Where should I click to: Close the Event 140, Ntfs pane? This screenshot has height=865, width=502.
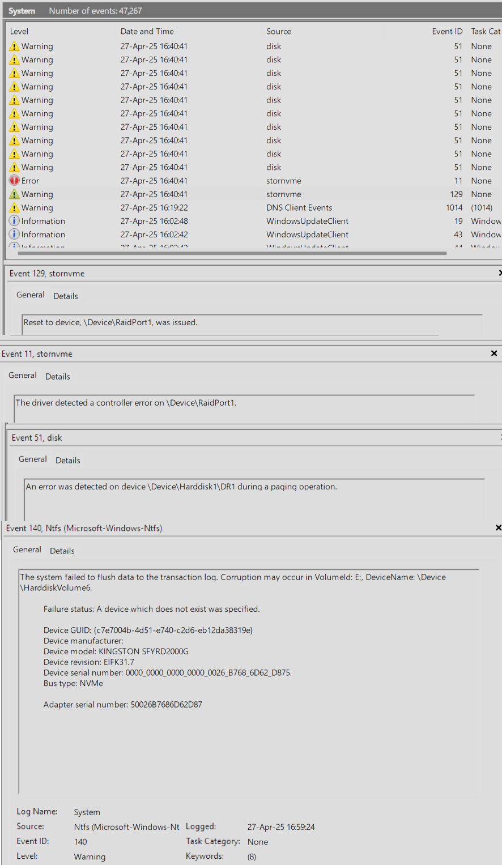[498, 528]
